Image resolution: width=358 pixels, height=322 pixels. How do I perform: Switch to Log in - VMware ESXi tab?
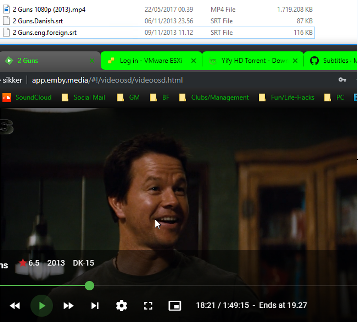click(151, 61)
